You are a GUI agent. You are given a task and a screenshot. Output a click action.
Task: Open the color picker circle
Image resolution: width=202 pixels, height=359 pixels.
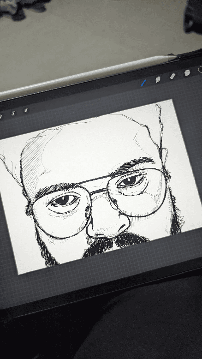200,70
